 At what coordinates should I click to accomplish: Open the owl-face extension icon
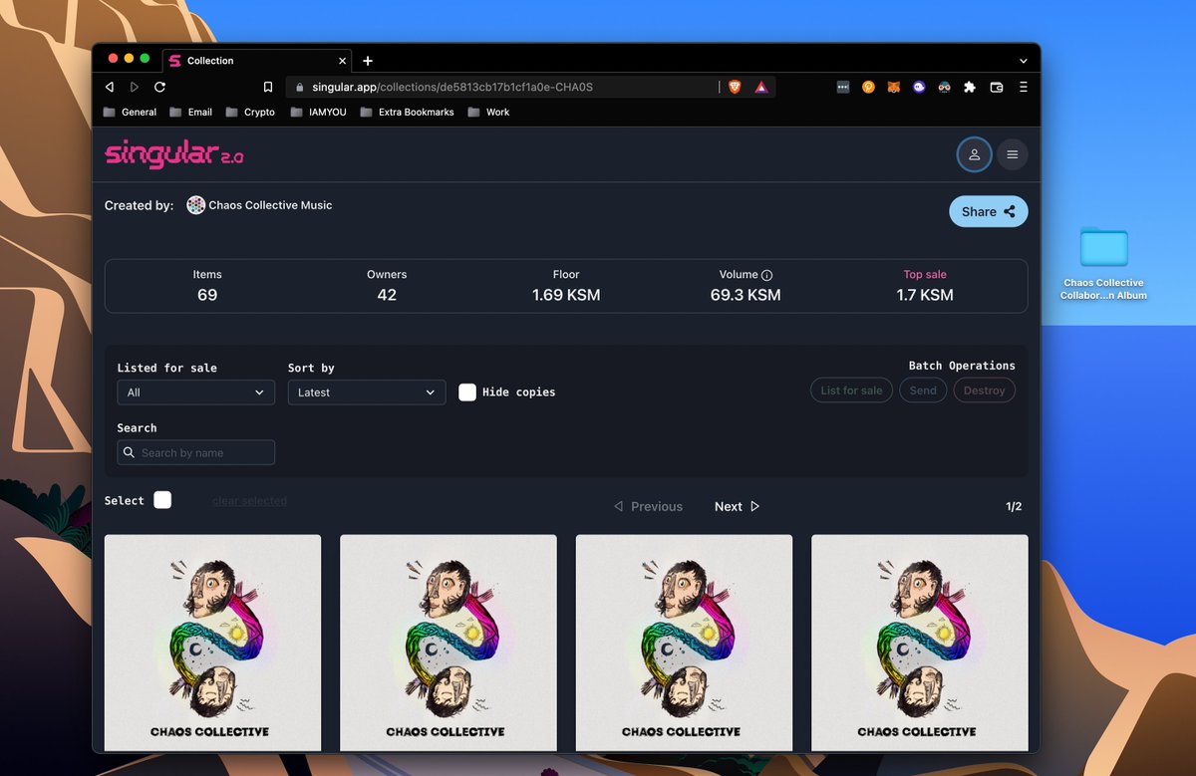pyautogui.click(x=944, y=88)
